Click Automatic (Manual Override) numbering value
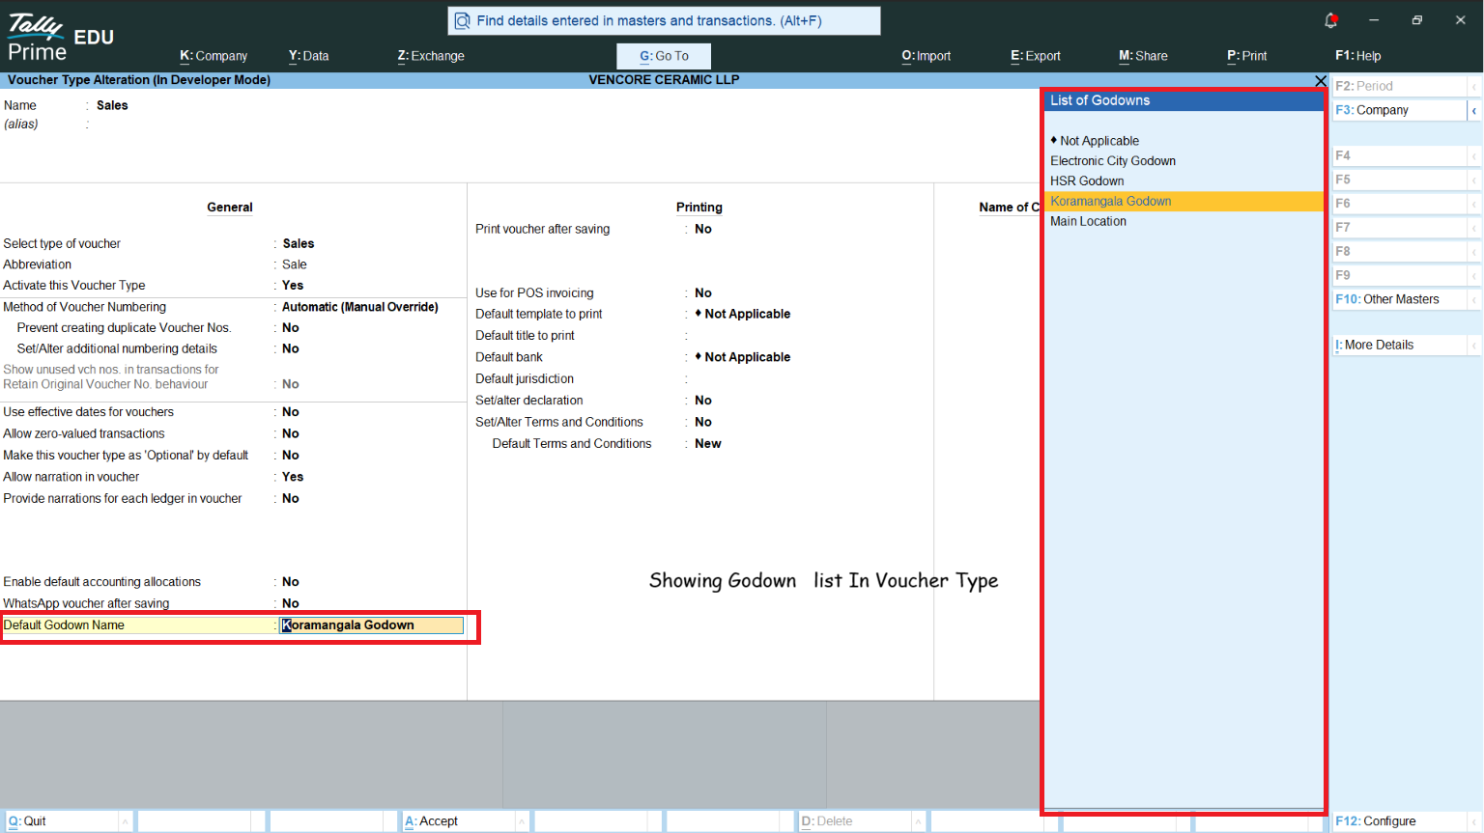Image resolution: width=1484 pixels, height=833 pixels. [x=360, y=307]
